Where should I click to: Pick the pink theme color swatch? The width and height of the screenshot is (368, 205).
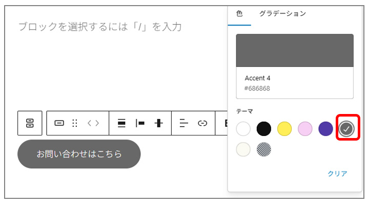305,129
